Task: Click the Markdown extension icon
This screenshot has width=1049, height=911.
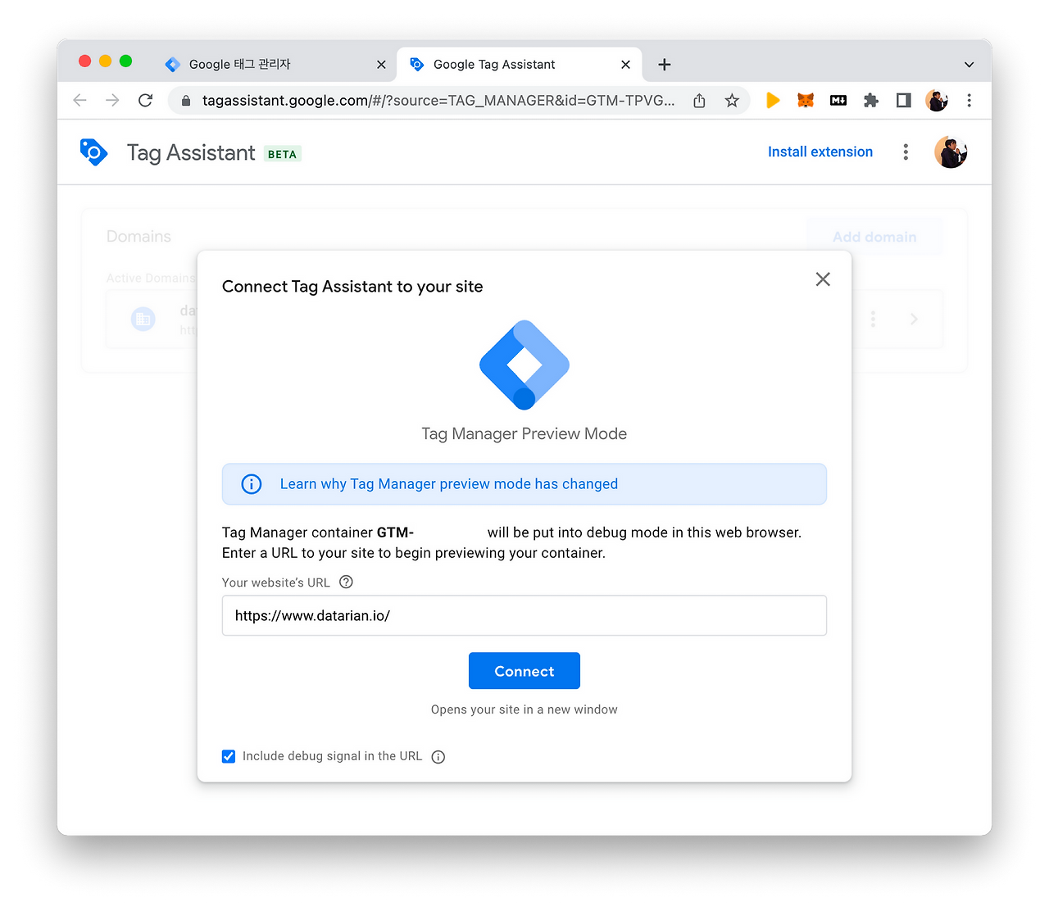Action: tap(838, 100)
